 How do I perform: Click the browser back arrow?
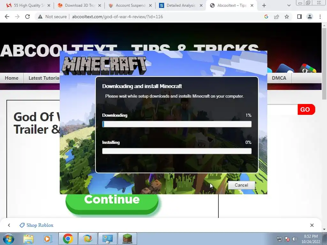pos(7,17)
